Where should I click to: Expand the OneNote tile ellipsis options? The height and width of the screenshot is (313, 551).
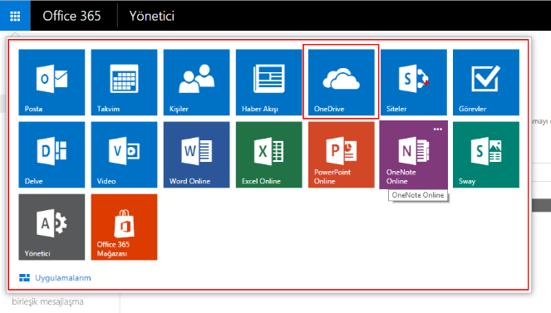[x=437, y=130]
